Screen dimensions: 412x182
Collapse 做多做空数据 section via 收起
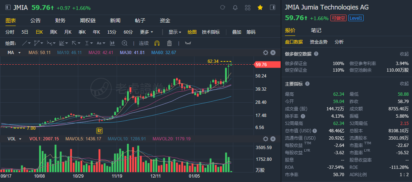coord(404,54)
